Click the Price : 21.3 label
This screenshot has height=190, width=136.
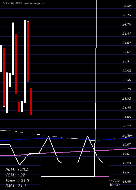click(17, 180)
